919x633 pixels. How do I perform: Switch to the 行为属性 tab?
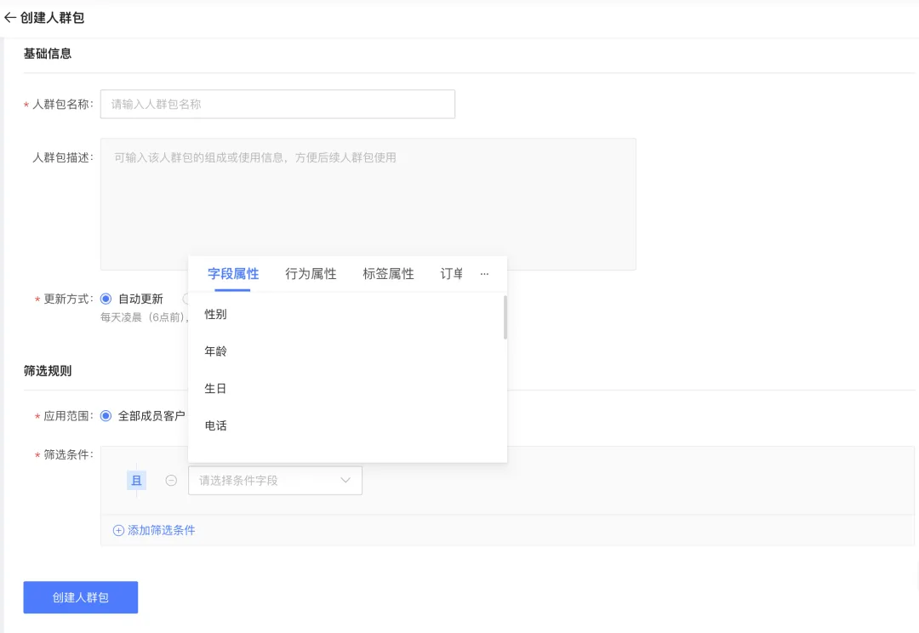(310, 273)
